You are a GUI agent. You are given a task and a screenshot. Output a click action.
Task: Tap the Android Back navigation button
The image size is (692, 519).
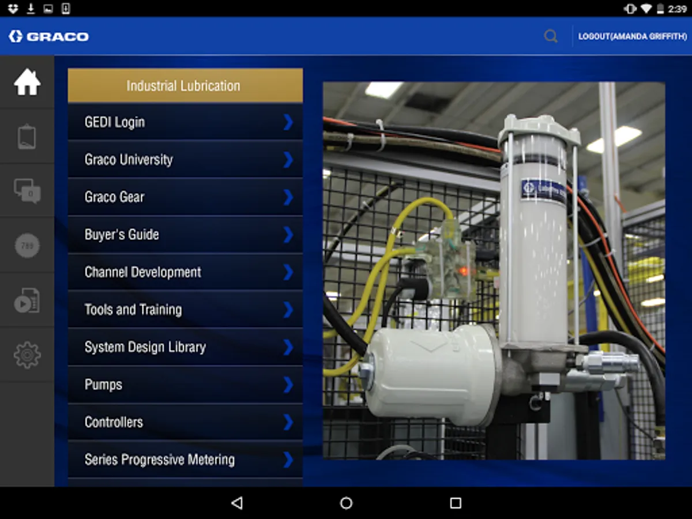pyautogui.click(x=236, y=503)
